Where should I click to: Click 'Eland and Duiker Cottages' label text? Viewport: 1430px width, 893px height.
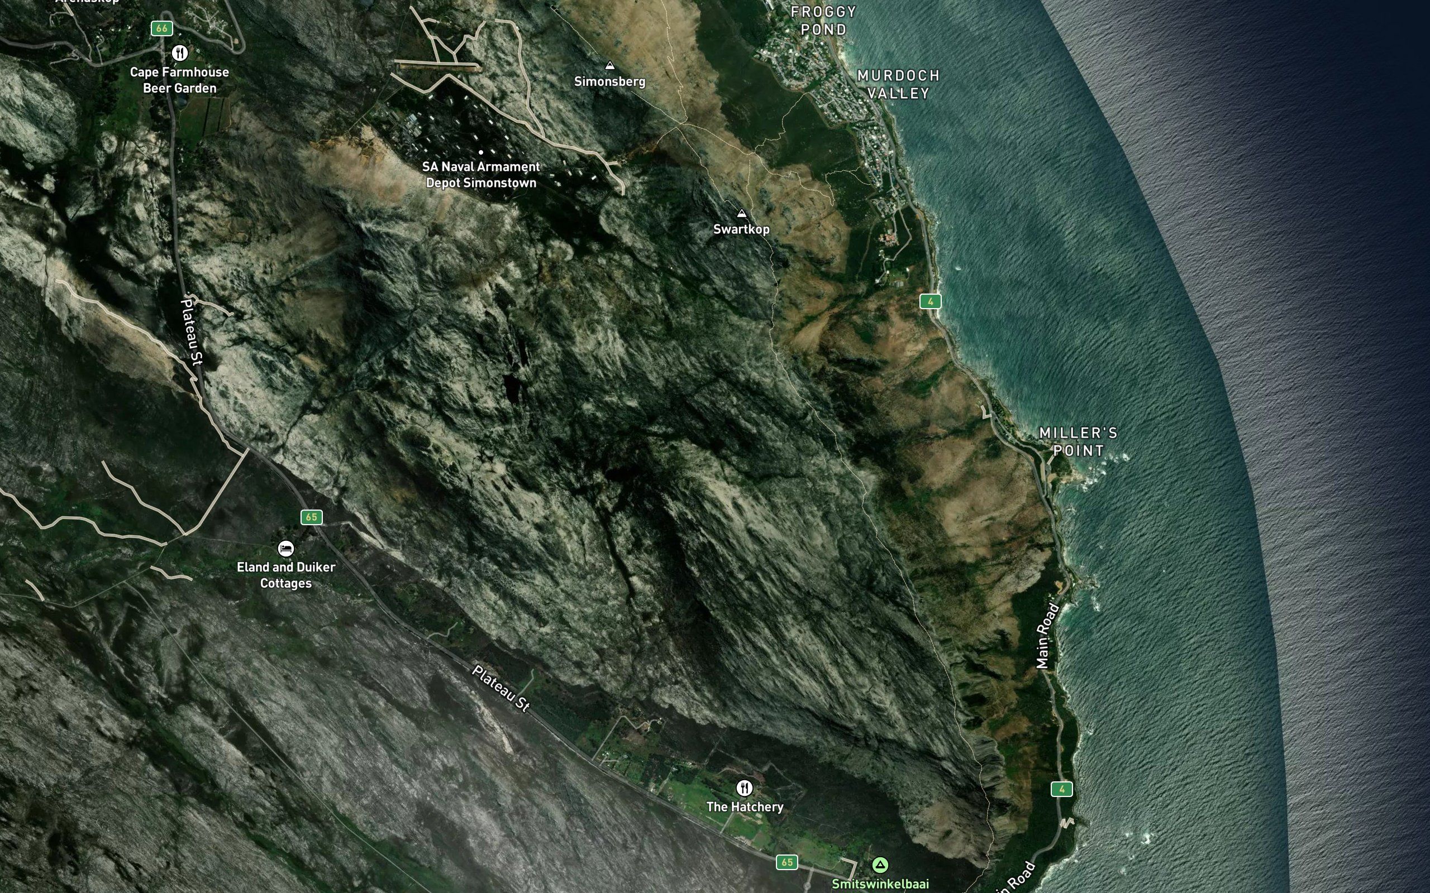[286, 575]
